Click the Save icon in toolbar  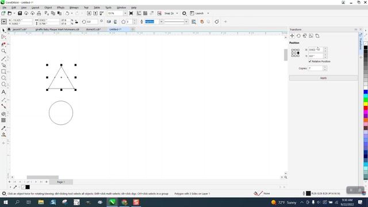point(20,13)
